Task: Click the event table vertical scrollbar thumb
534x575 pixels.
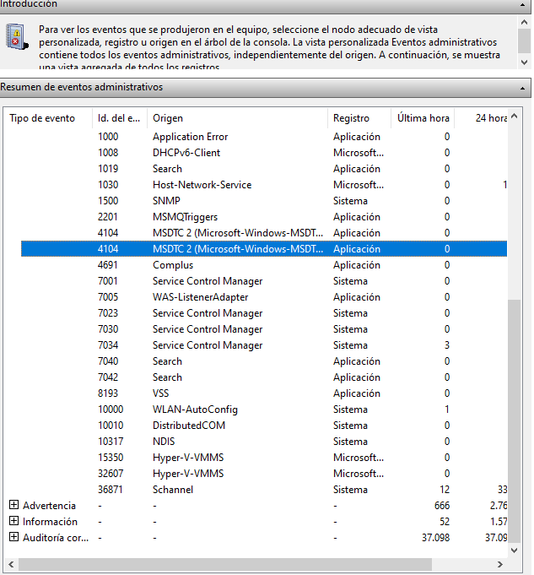Action: [x=515, y=421]
